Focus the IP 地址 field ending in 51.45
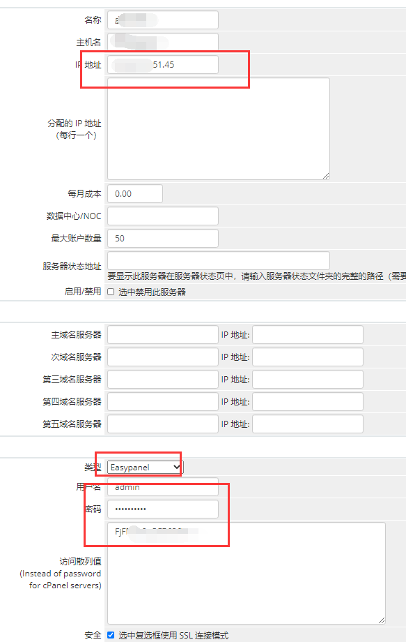 click(x=162, y=65)
